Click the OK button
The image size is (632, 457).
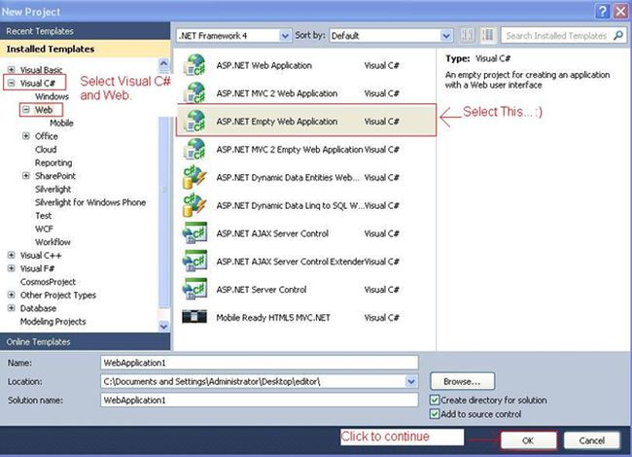528,440
